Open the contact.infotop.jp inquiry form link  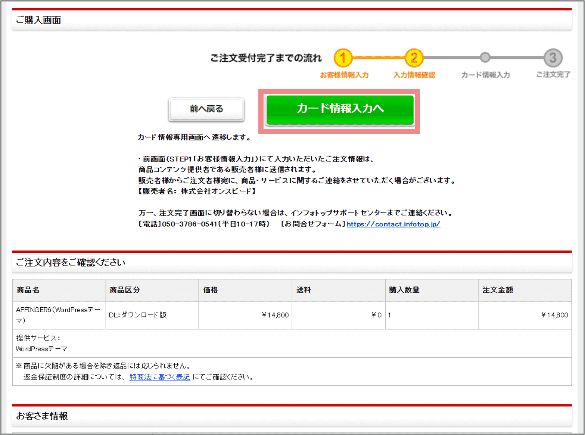393,224
